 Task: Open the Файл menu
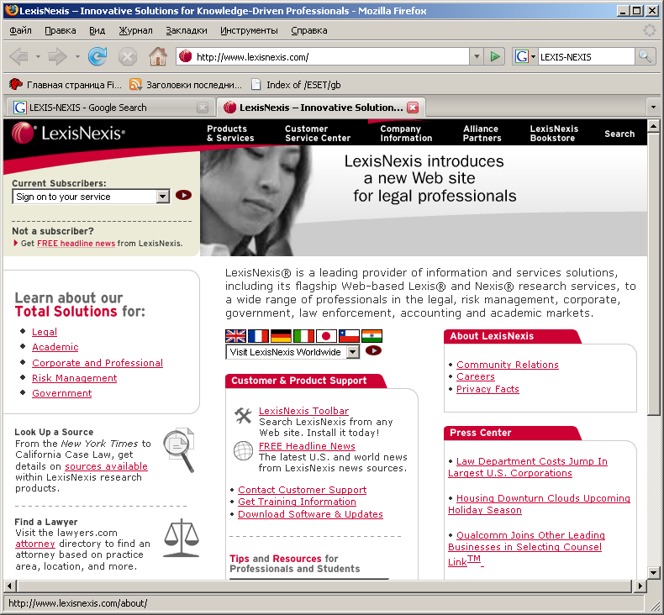(x=20, y=30)
